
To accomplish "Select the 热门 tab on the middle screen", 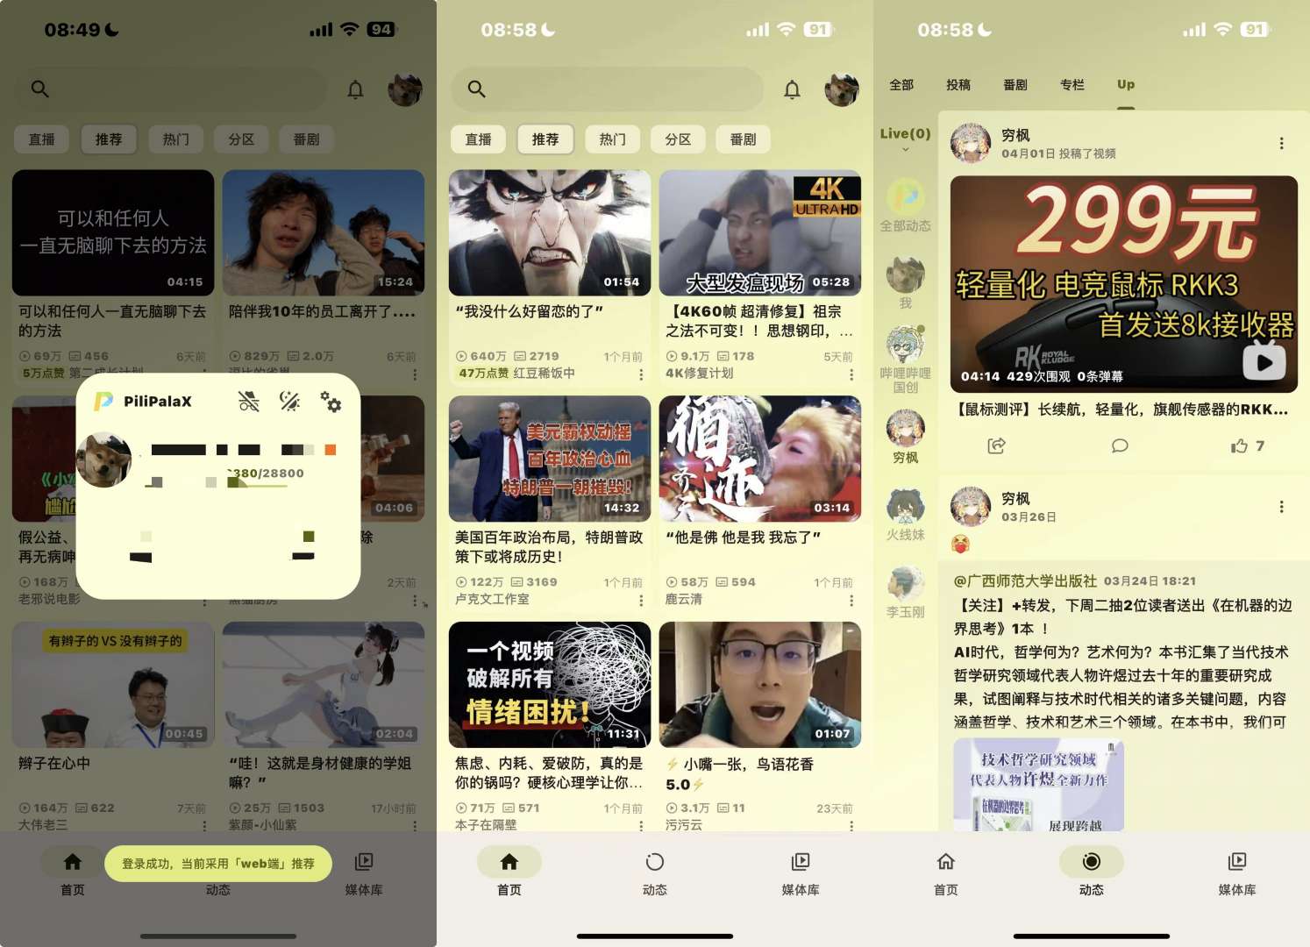I will pyautogui.click(x=613, y=139).
